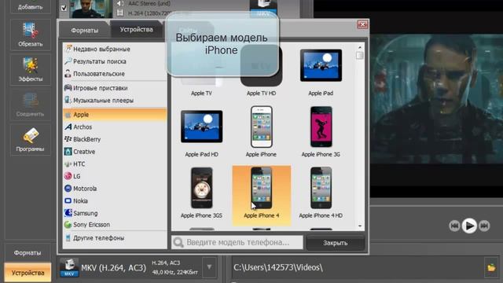Click the H.264 video track film icon
503x283 pixels.
[x=120, y=13]
